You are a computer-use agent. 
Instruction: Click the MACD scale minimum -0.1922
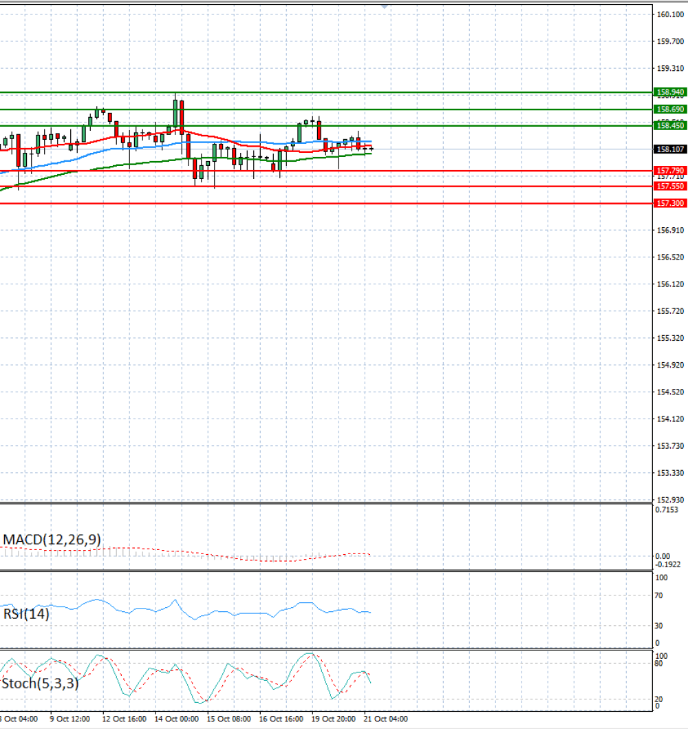pyautogui.click(x=667, y=564)
